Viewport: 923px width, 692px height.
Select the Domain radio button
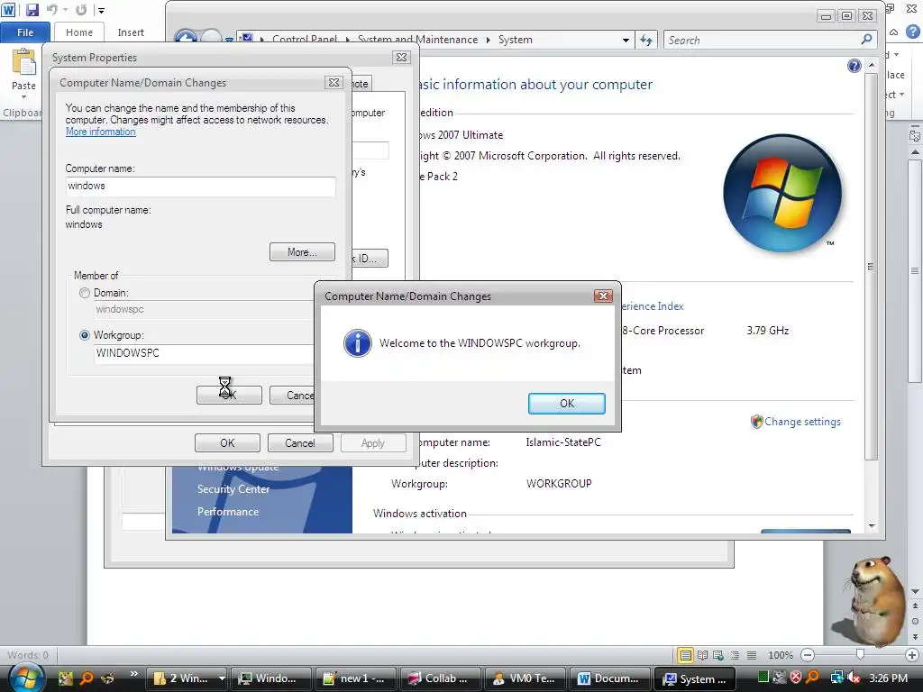[85, 293]
